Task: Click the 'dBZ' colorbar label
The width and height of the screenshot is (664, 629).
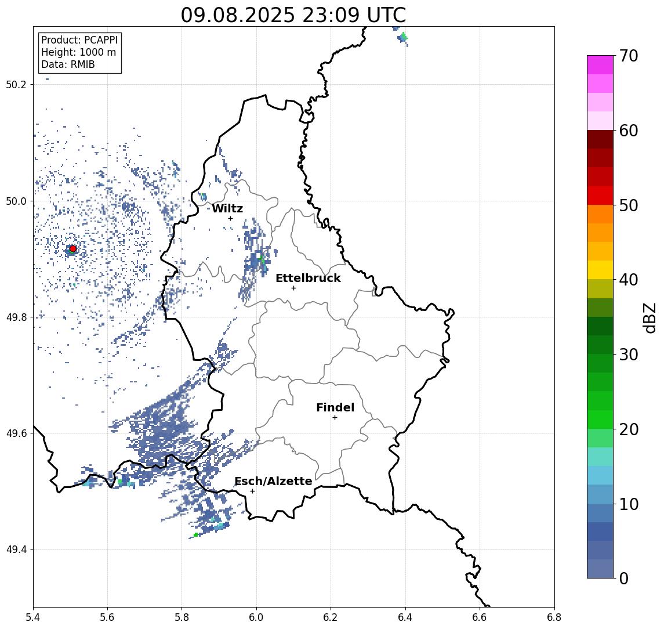Action: (649, 318)
